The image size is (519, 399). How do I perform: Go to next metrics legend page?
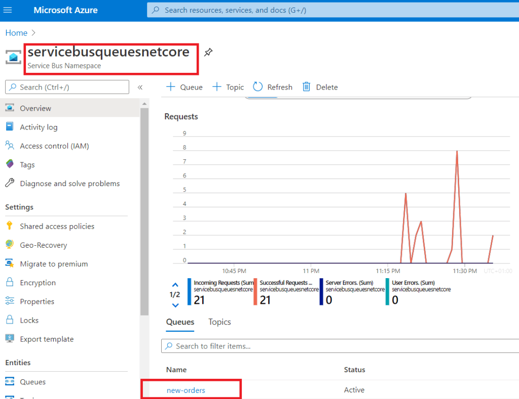coord(175,305)
